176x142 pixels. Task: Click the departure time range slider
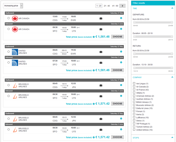pyautogui.click(x=153, y=22)
